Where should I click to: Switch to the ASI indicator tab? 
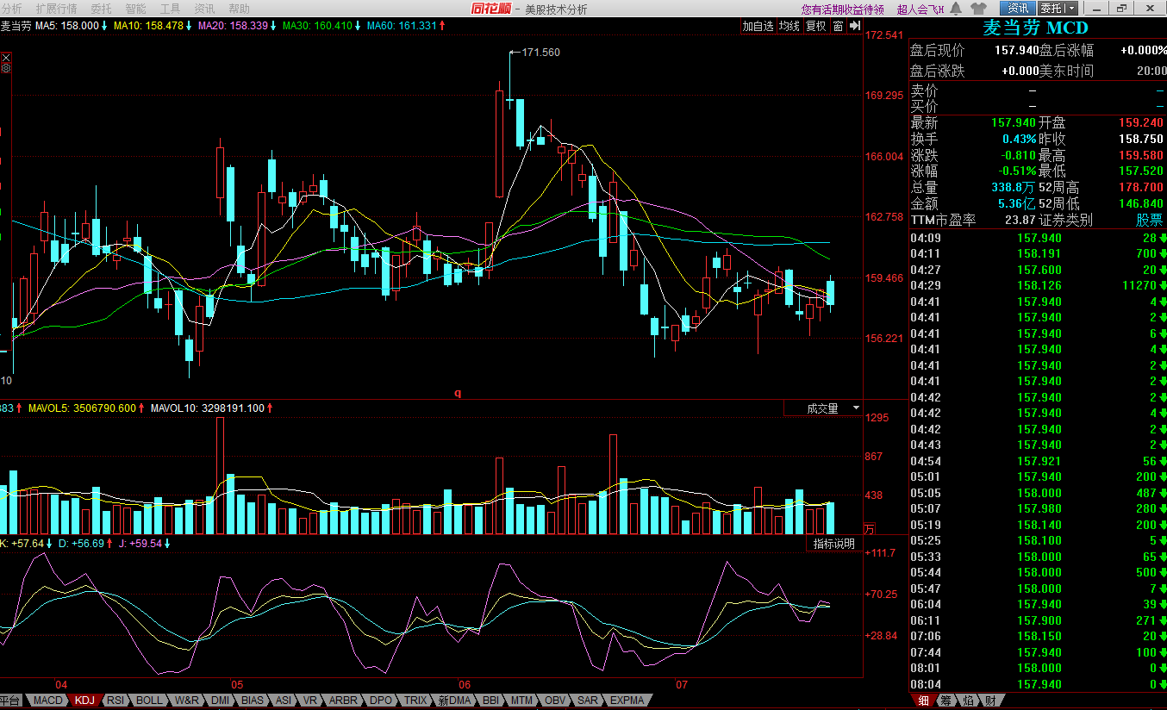(283, 701)
